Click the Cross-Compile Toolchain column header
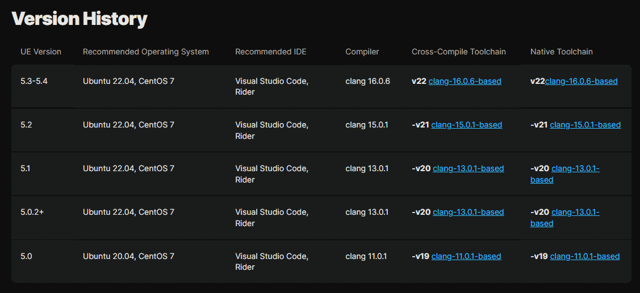Viewport: 640px width, 293px height. coord(459,52)
